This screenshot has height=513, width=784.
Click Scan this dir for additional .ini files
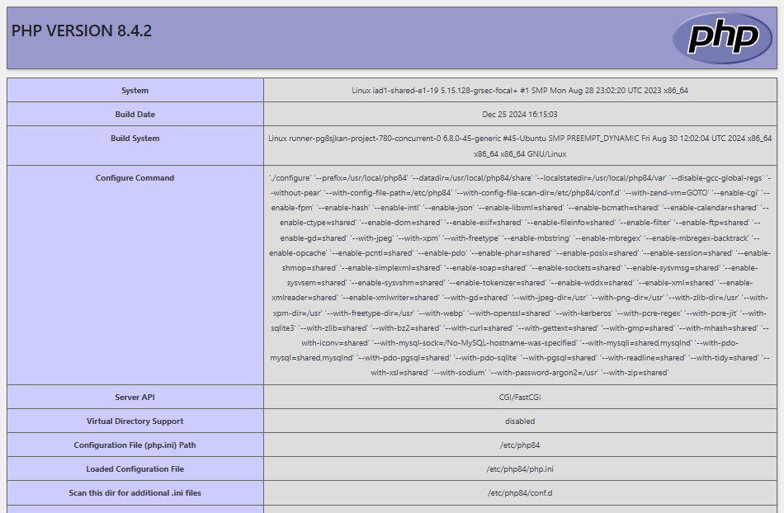(135, 493)
